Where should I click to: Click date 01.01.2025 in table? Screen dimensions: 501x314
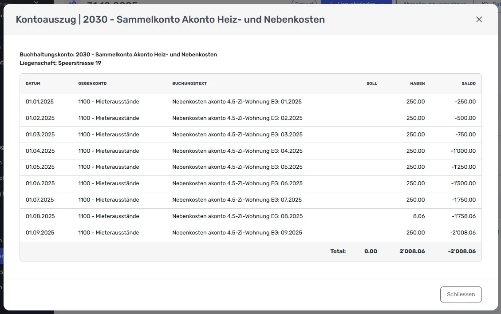click(39, 102)
